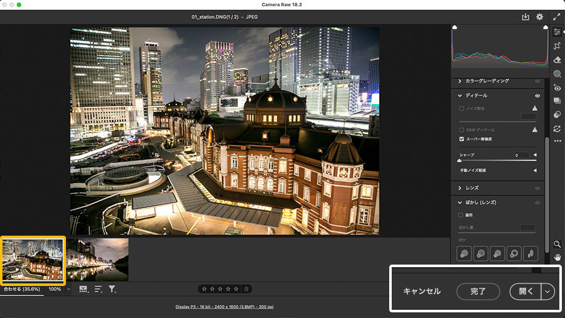Screen dimensions: 565x318
Task: Toggle カラーグレーディング panel eye visibility
Action: (x=537, y=82)
